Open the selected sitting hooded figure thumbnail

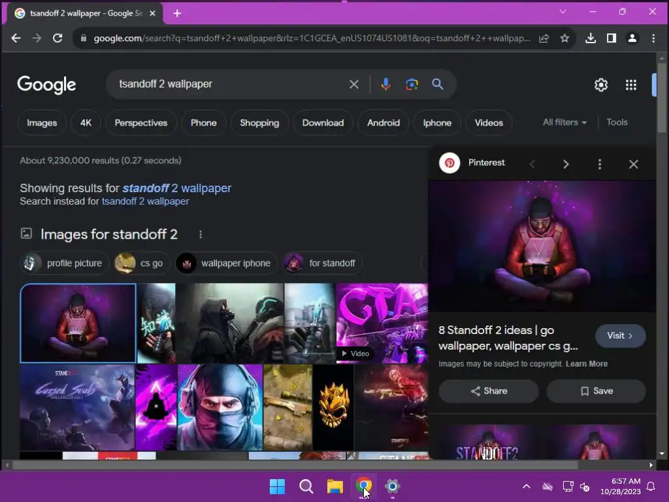pos(78,323)
